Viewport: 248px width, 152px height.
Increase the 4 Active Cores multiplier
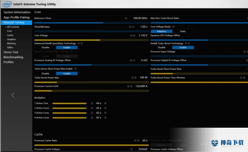(105, 118)
